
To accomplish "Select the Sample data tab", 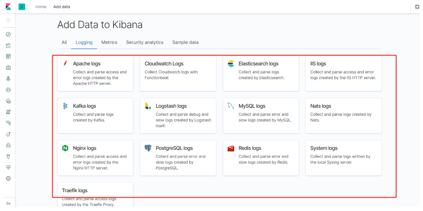I will point(185,42).
